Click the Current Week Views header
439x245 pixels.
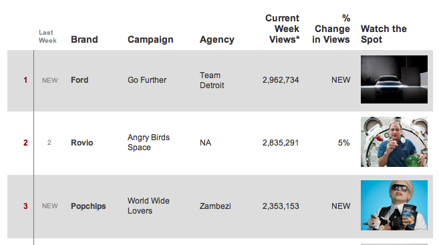point(282,29)
